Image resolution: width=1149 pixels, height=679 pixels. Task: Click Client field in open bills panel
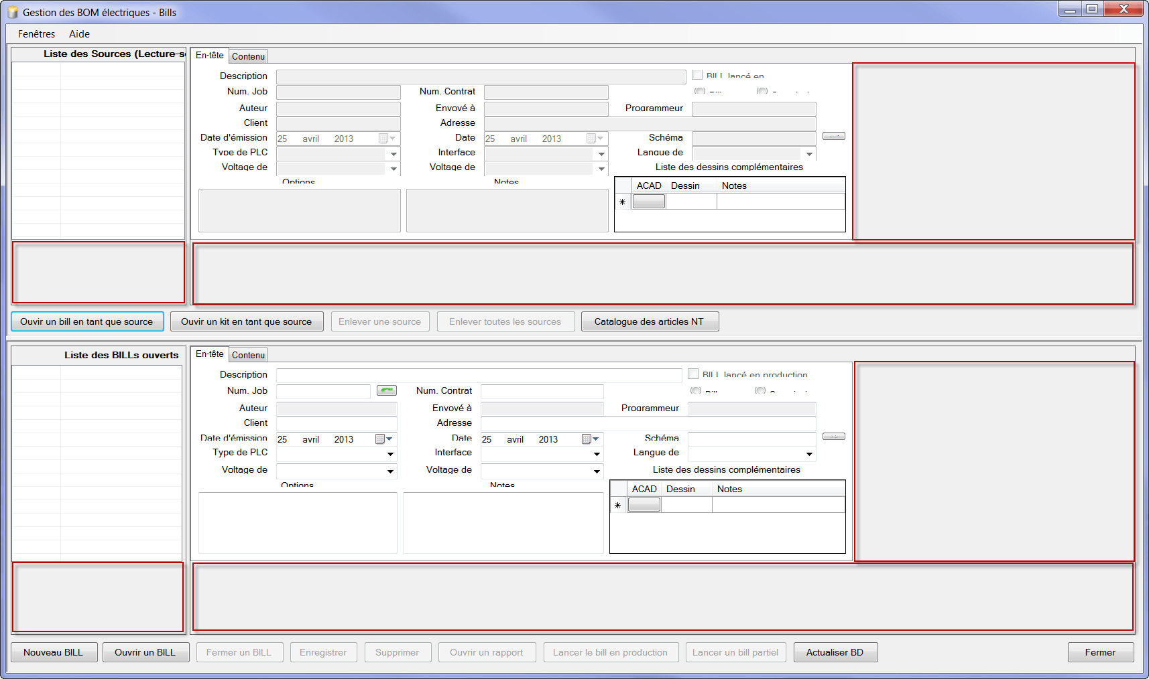pyautogui.click(x=337, y=423)
